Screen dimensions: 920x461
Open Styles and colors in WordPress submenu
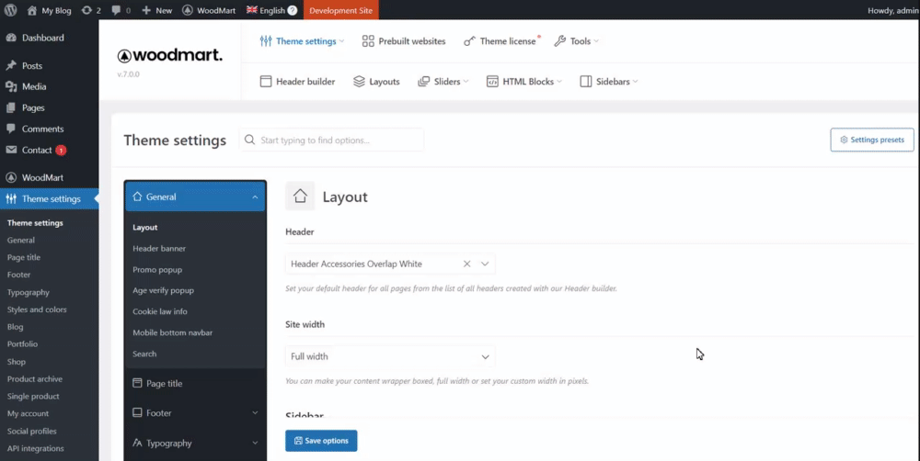click(x=37, y=309)
